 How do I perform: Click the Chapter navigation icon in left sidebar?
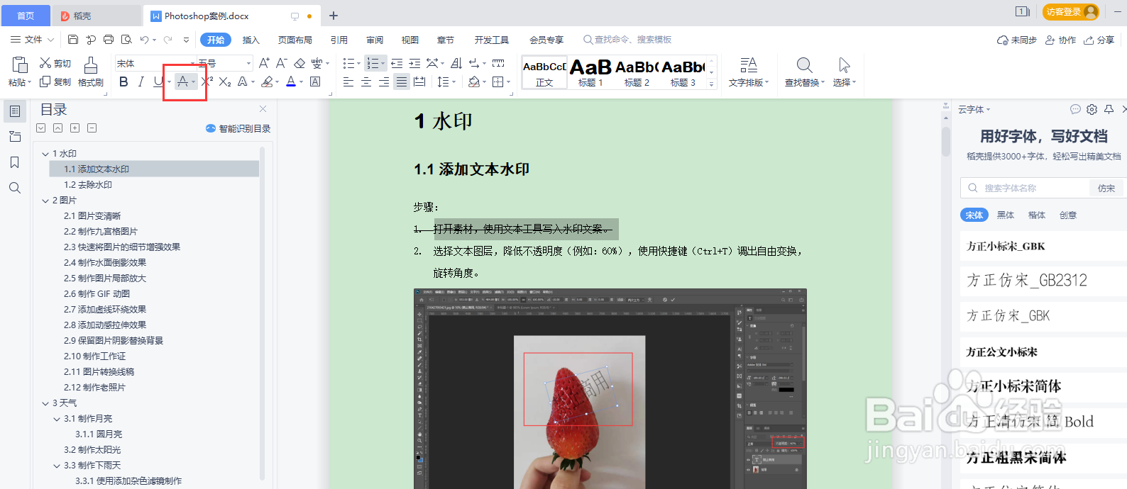[x=14, y=137]
